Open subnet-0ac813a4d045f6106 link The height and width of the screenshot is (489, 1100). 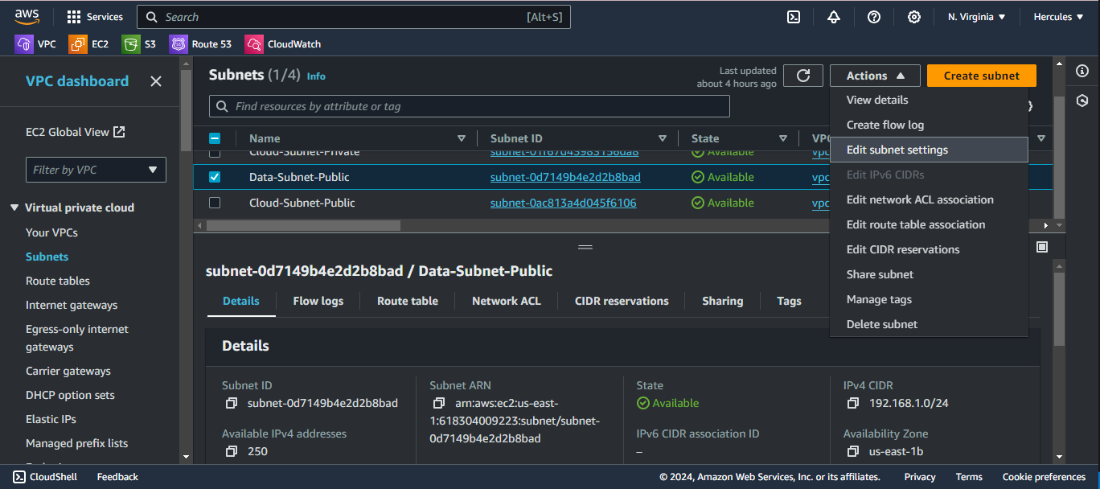[563, 203]
